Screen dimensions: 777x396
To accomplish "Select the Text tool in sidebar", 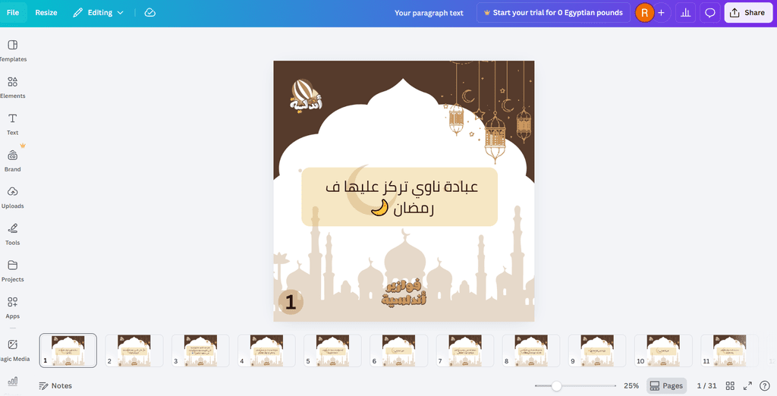I will pyautogui.click(x=12, y=124).
